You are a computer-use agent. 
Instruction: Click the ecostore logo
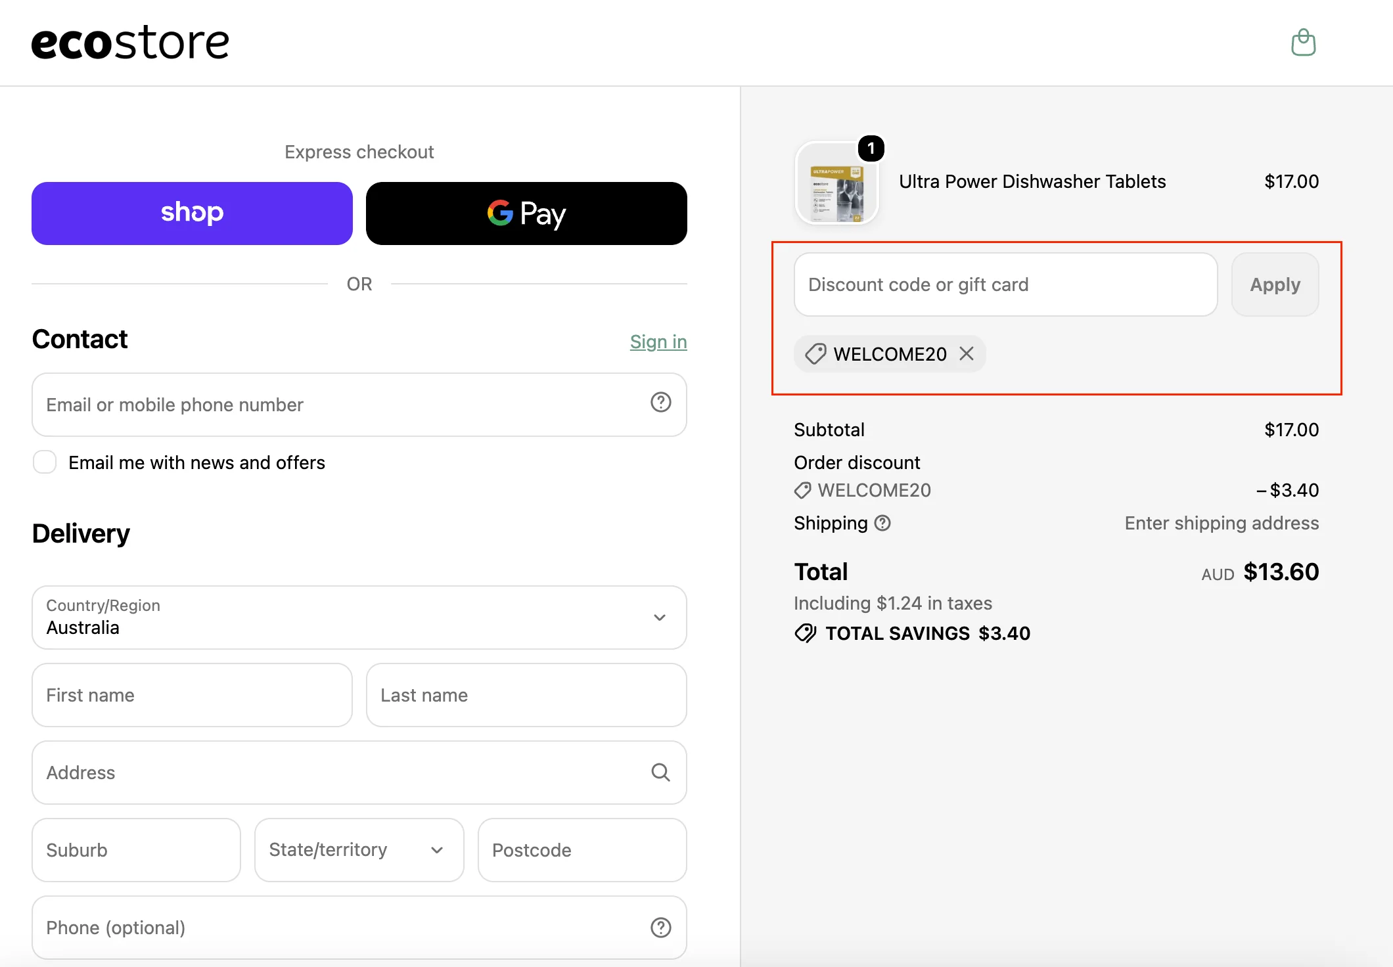click(x=130, y=43)
